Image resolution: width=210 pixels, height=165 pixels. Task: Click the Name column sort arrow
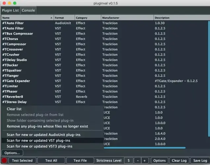coord(51,17)
